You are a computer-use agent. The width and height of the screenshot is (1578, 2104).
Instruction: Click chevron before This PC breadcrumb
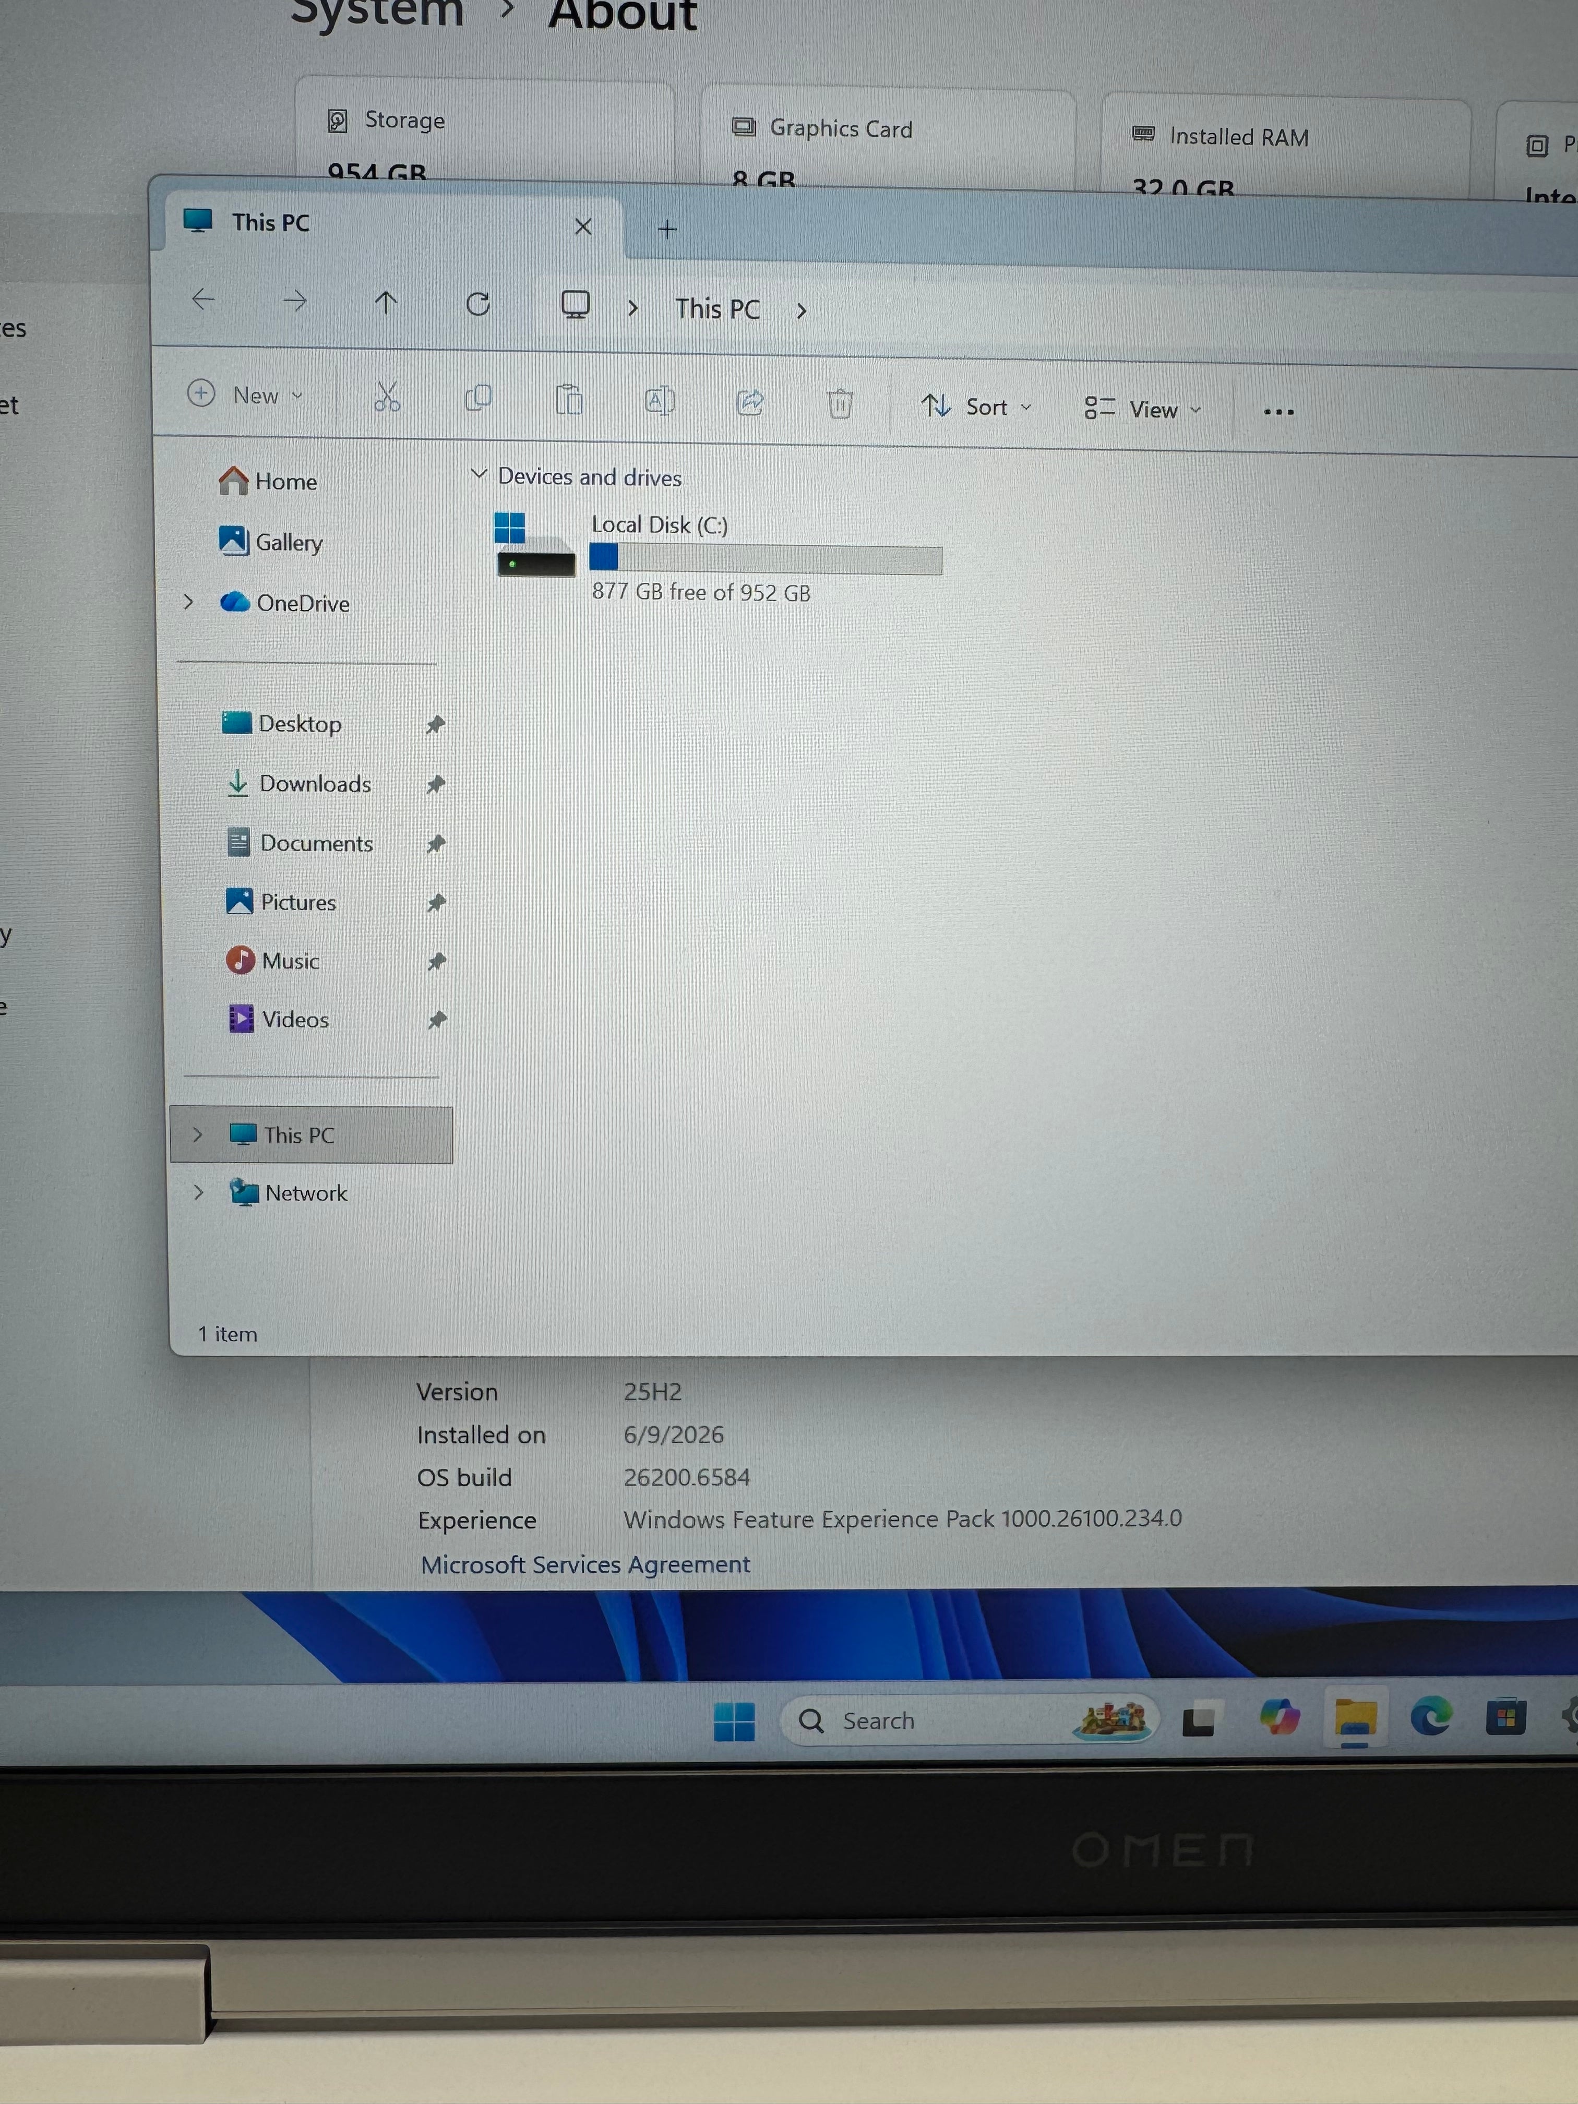click(x=632, y=308)
